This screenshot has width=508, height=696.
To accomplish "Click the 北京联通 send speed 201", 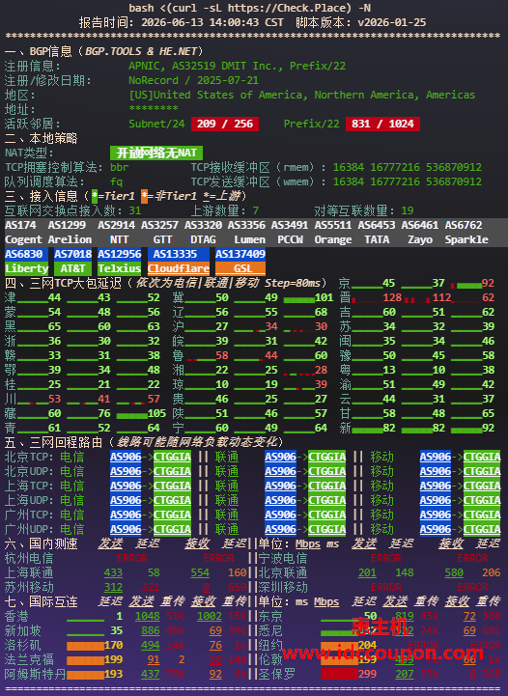I will 367,573.
